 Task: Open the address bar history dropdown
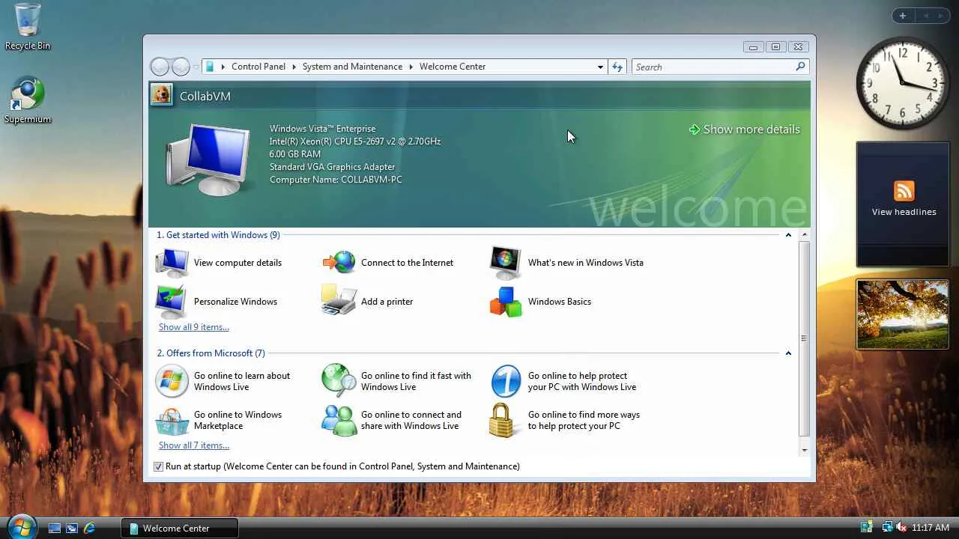pos(600,67)
